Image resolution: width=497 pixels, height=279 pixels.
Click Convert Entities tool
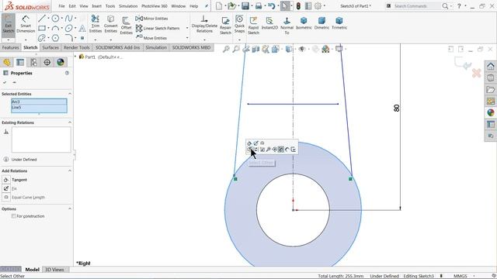[110, 24]
